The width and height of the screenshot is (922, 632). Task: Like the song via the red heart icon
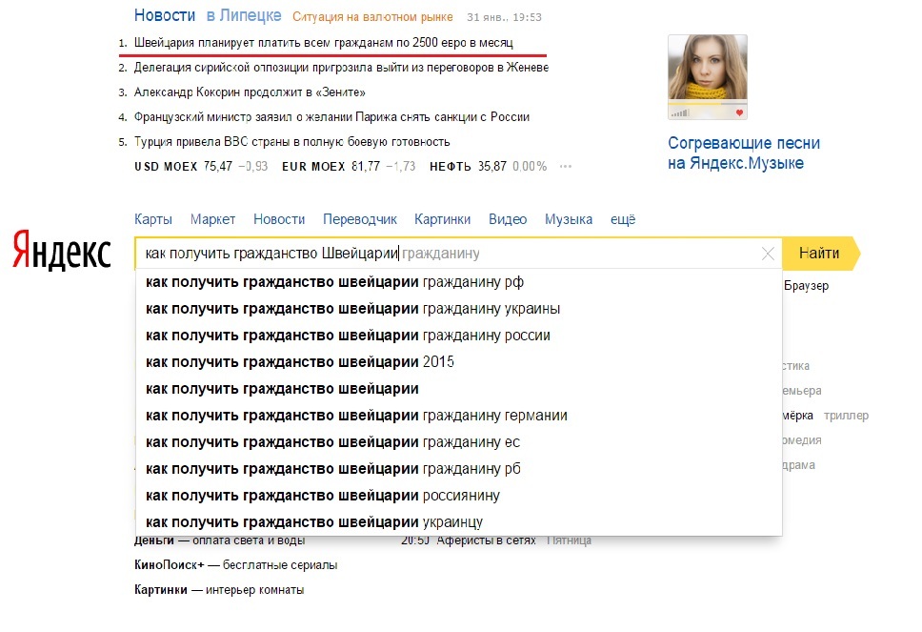[x=739, y=112]
